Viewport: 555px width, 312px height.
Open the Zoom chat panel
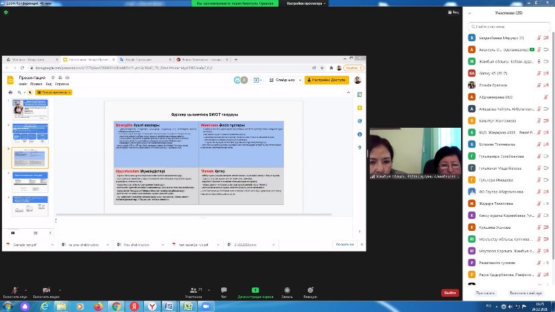[224, 289]
